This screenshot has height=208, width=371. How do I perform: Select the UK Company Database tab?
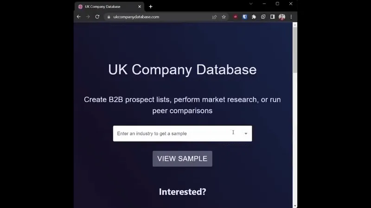click(109, 6)
